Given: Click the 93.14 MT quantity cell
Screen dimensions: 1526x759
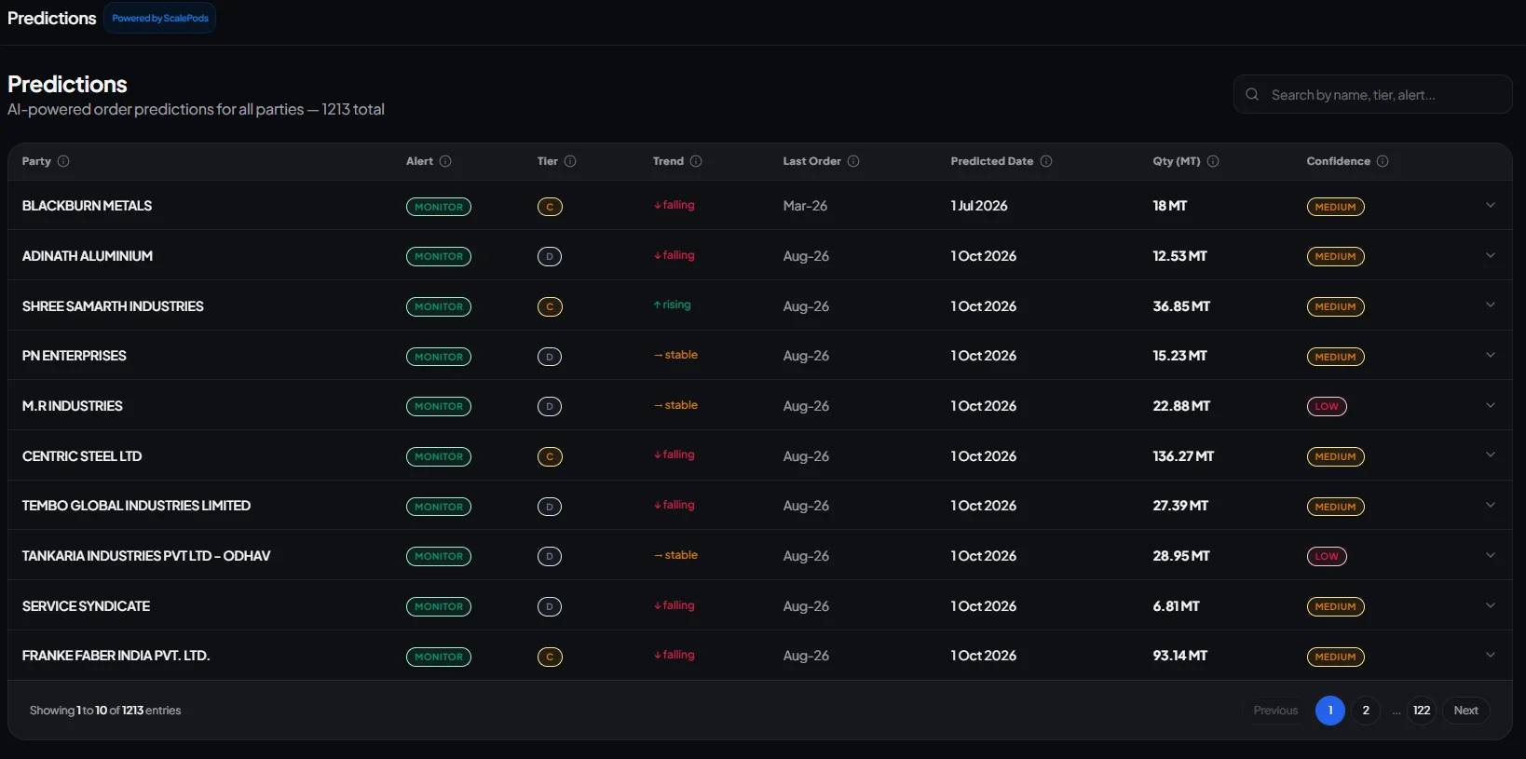Looking at the screenshot, I should click(1179, 656).
